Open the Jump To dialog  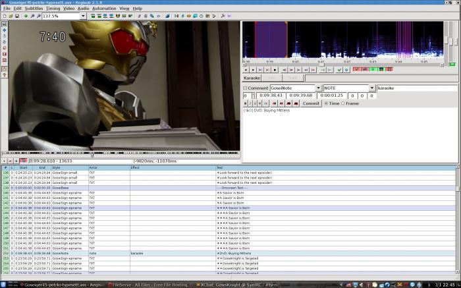tap(26, 16)
